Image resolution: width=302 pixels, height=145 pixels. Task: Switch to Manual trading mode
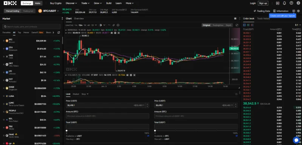(12, 11)
